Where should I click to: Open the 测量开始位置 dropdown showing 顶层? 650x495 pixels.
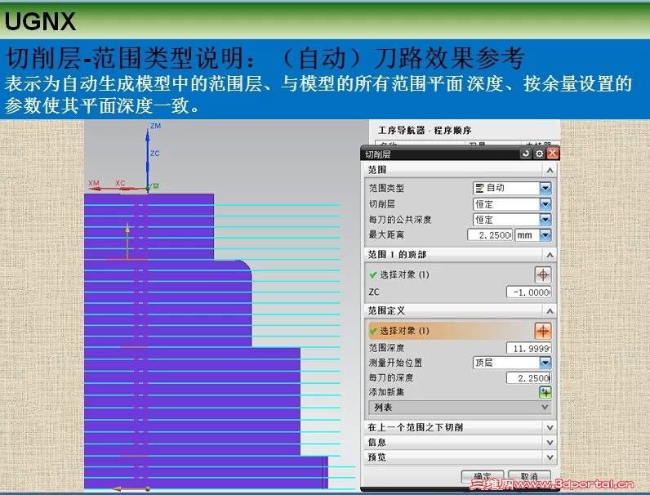pos(512,363)
